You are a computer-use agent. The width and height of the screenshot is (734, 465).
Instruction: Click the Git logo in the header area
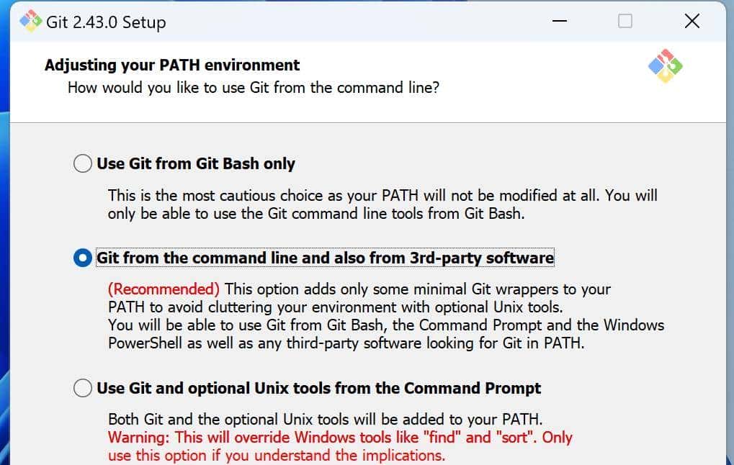665,66
